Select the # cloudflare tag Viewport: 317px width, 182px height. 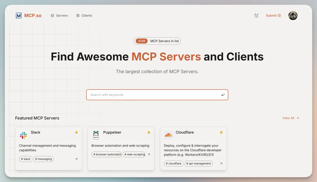pos(174,164)
